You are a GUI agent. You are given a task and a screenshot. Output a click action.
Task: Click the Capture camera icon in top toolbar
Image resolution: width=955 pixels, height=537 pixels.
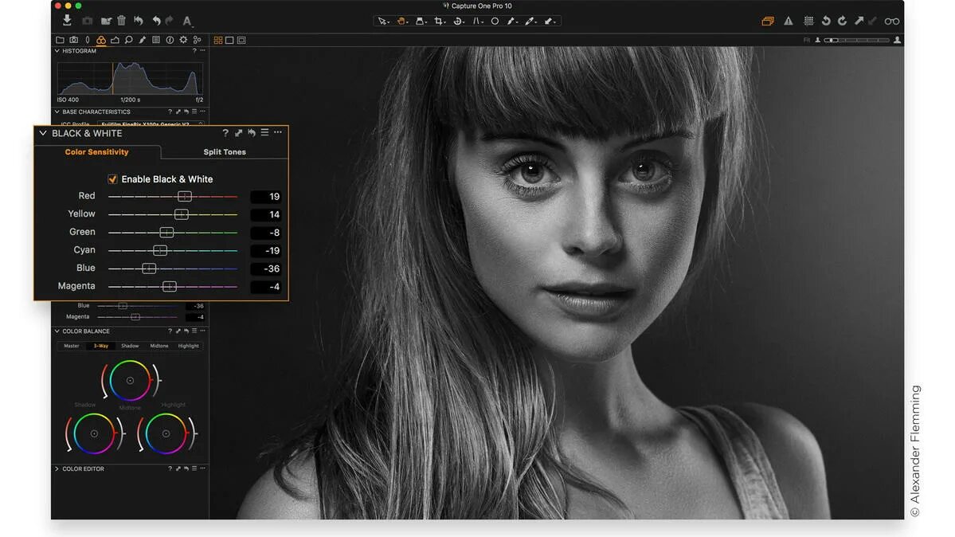click(88, 21)
